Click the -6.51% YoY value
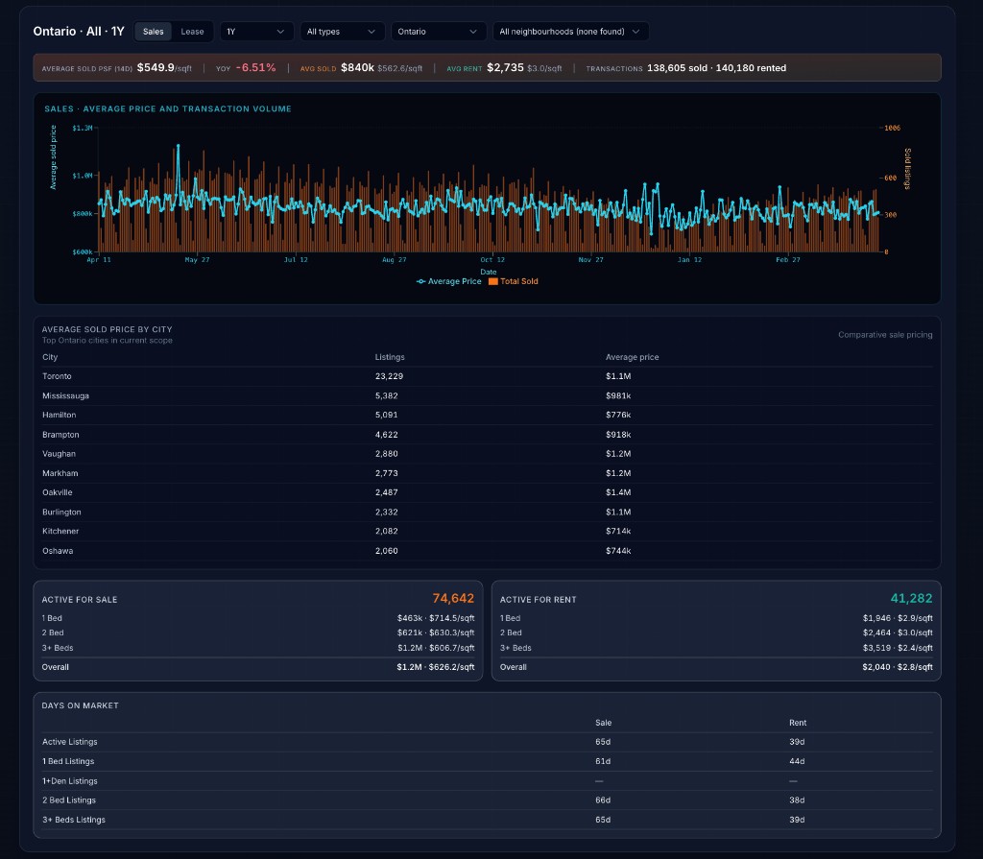Screen dimensions: 983x859 point(255,68)
